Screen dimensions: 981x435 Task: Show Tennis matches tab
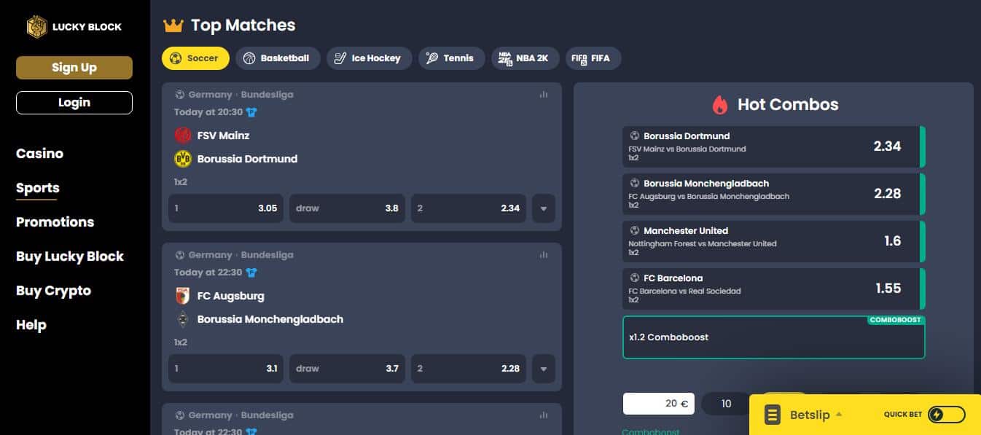click(452, 58)
